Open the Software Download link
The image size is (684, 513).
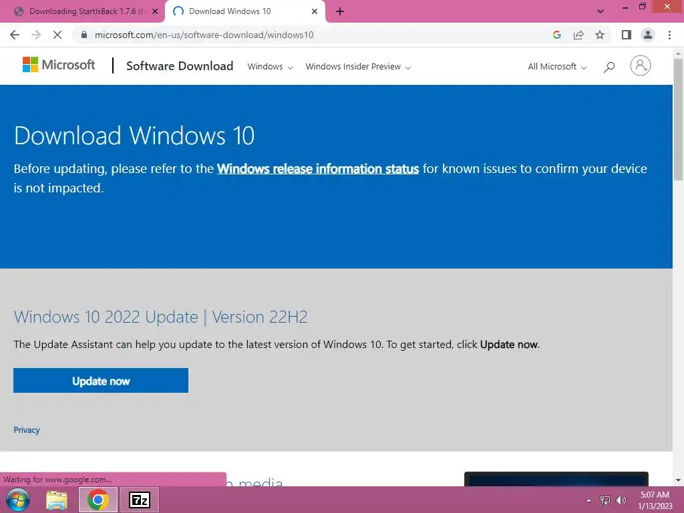click(x=180, y=66)
